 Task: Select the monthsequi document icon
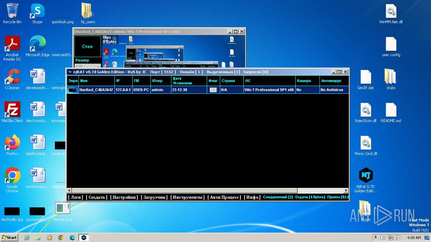pos(37,178)
